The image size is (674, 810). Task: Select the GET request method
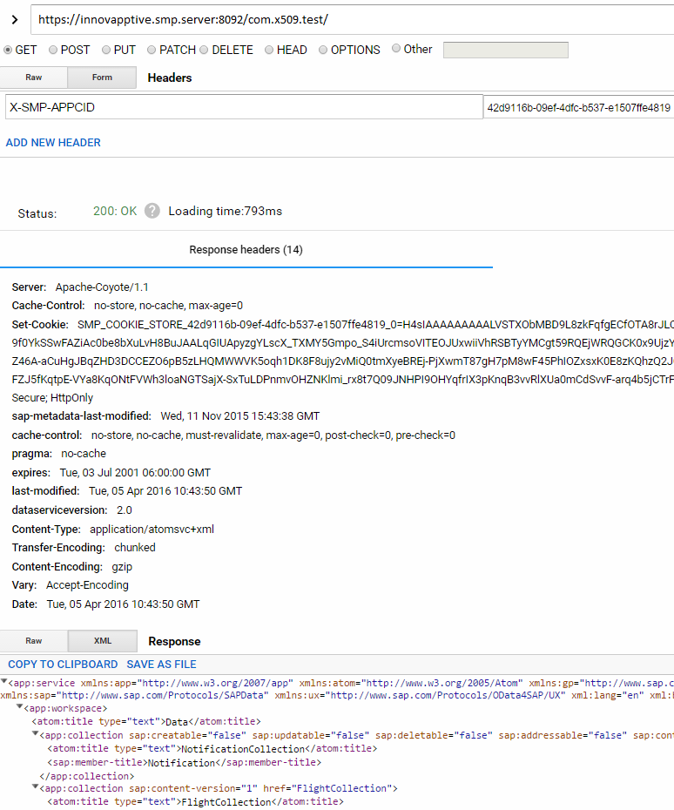9,50
